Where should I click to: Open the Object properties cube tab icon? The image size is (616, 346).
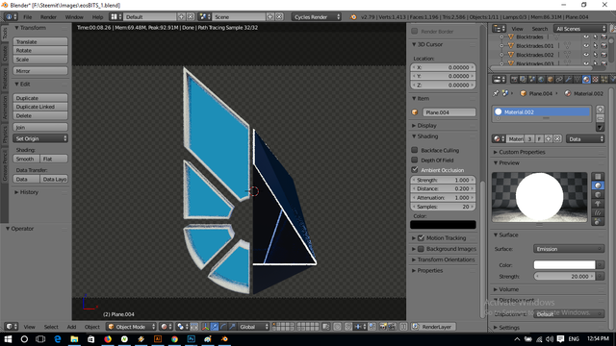point(550,80)
